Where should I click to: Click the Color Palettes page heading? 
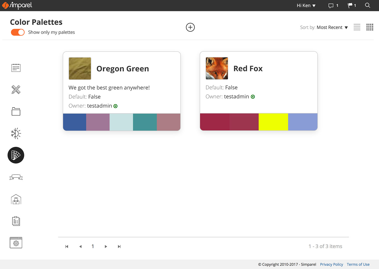(36, 22)
